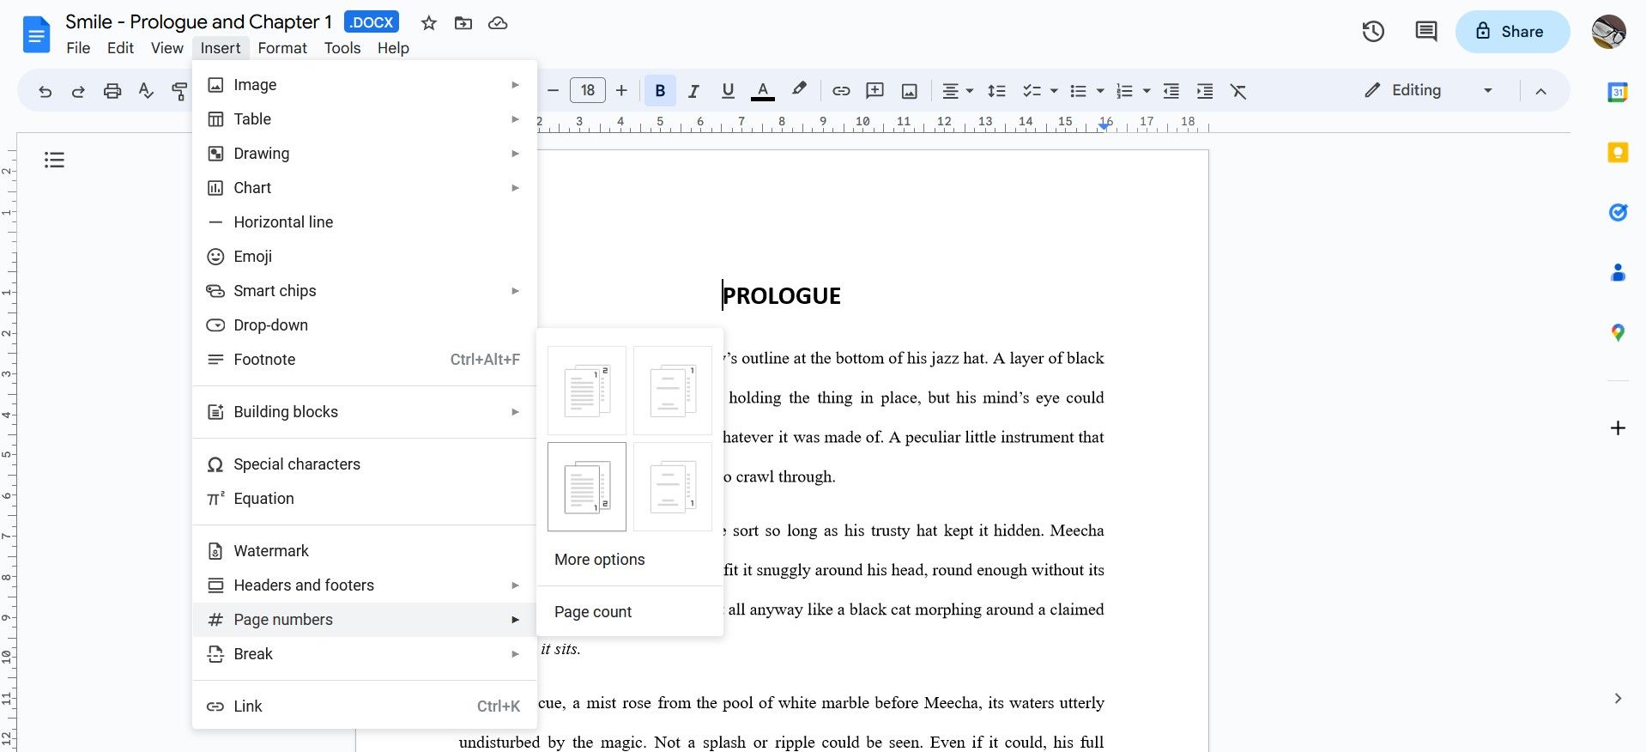Open the comments panel icon
Image resolution: width=1646 pixels, height=752 pixels.
click(x=1425, y=32)
